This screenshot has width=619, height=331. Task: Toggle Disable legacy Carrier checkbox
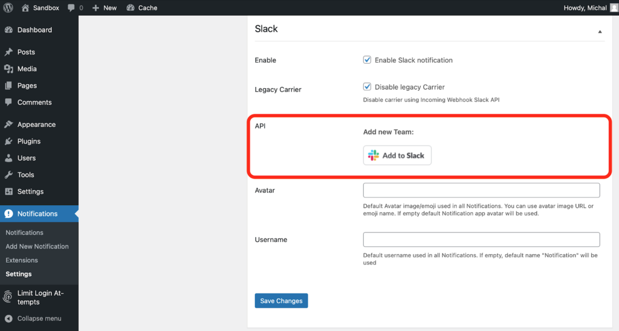coord(367,87)
